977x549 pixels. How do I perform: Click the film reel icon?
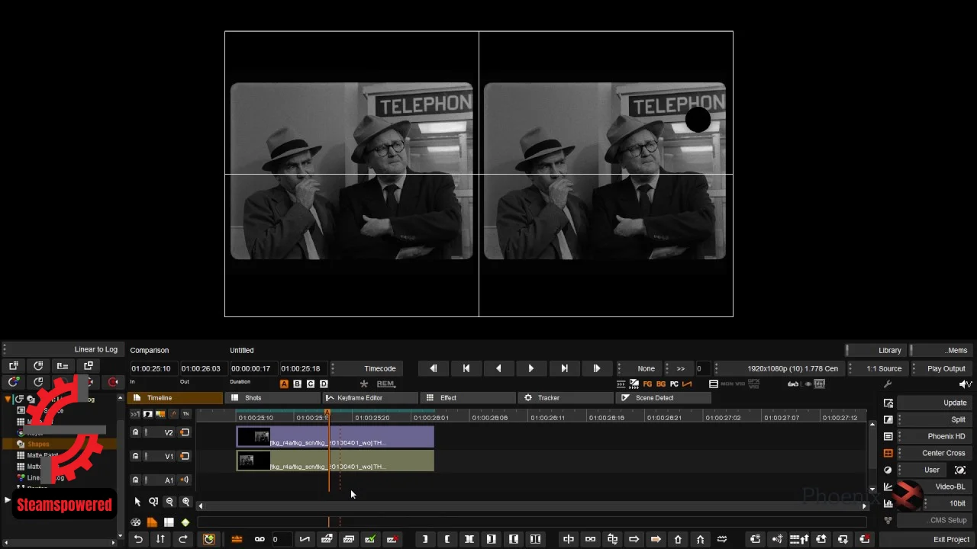(136, 522)
